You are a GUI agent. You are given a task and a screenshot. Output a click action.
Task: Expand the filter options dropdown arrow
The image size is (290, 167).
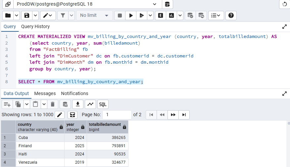tap(72, 16)
